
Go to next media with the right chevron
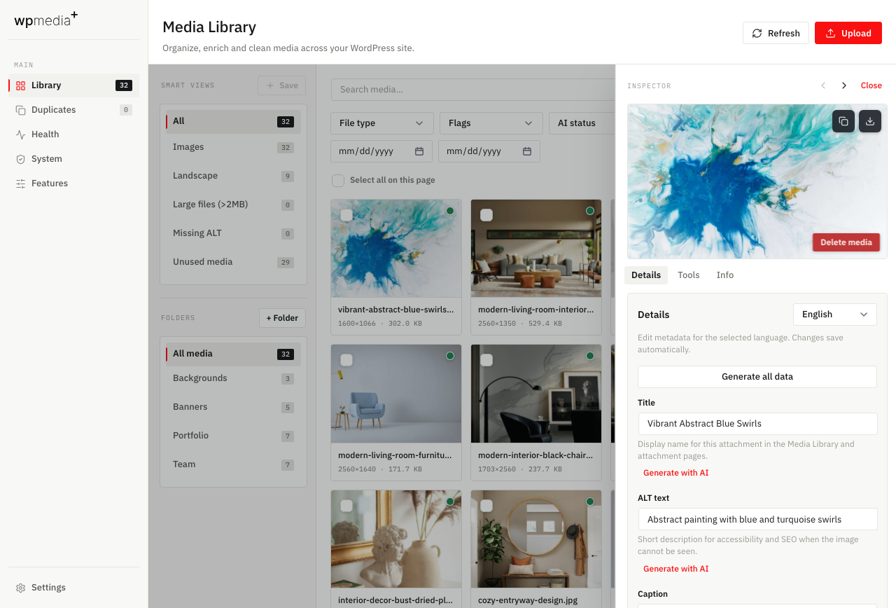(844, 85)
